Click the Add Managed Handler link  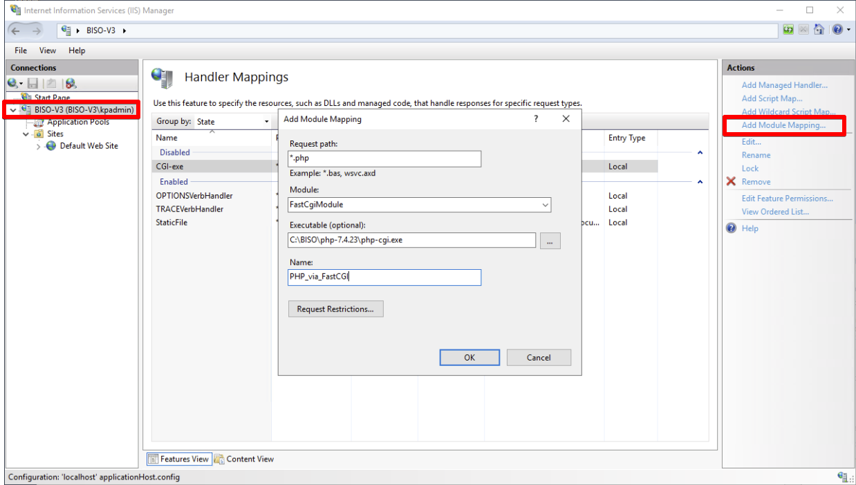784,85
